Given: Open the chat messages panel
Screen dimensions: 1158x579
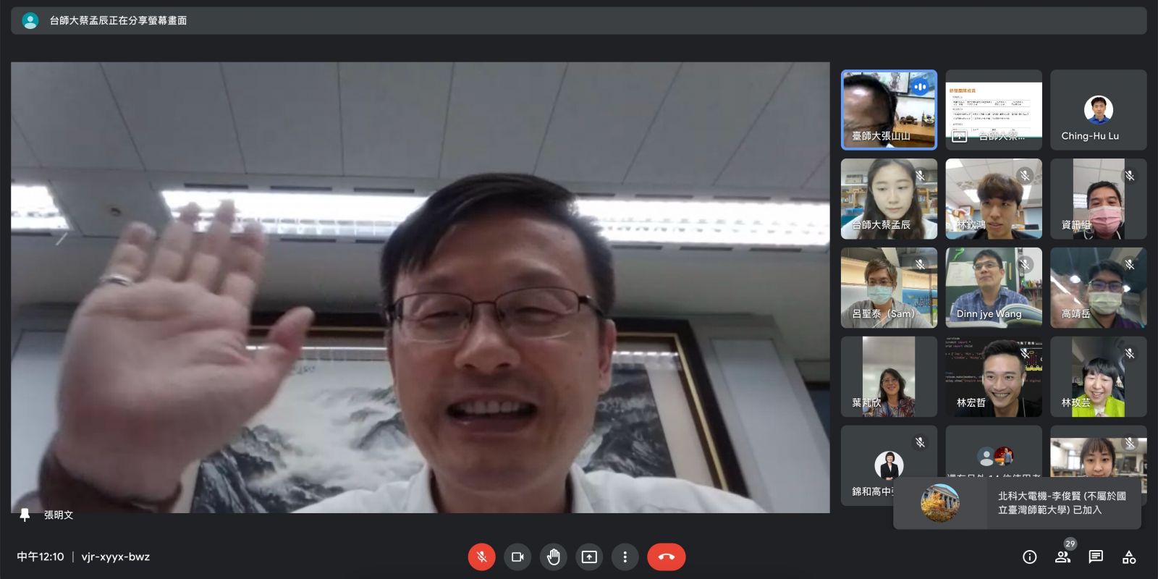Looking at the screenshot, I should 1096,557.
